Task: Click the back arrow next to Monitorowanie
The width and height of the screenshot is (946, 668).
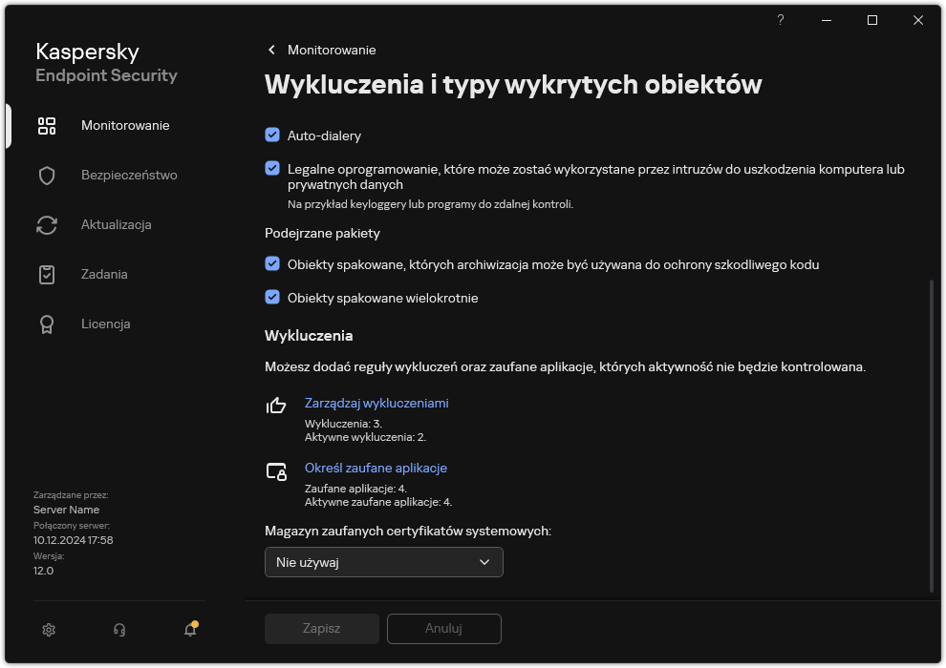Action: [x=270, y=50]
